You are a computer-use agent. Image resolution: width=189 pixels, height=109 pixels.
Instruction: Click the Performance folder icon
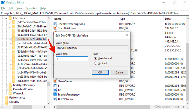pyautogui.click(x=7, y=98)
